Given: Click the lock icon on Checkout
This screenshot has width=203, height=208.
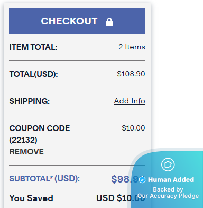Looking at the screenshot, I should pos(109,22).
